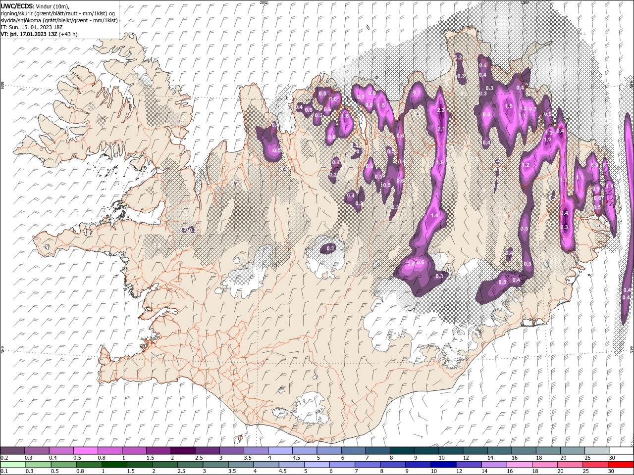The width and height of the screenshot is (634, 475).
Task: Click the '0.2' value over the central glacier
Action: tap(331, 248)
